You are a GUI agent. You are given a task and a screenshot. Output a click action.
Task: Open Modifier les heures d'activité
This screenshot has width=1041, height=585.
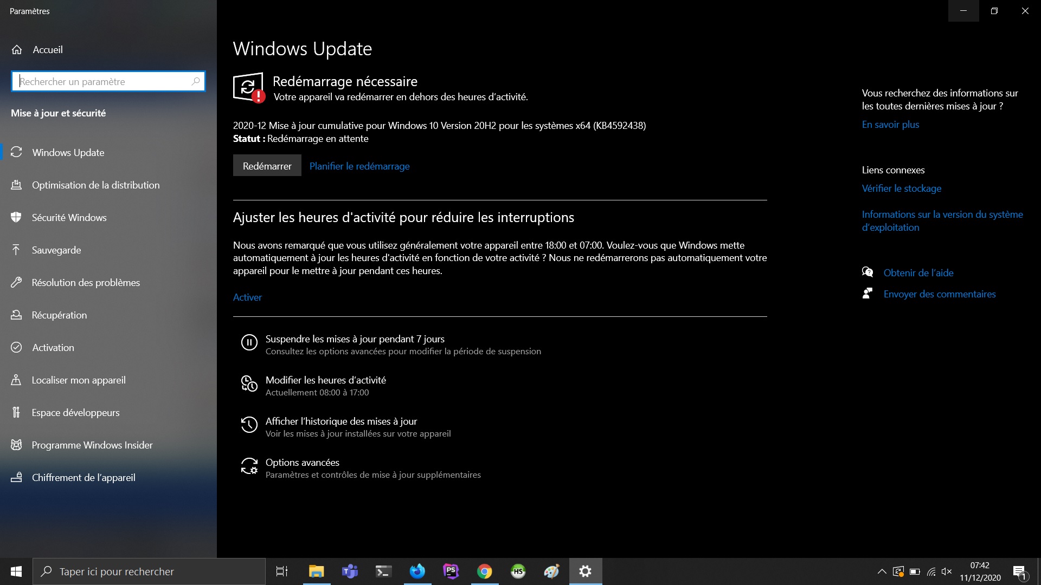point(325,380)
